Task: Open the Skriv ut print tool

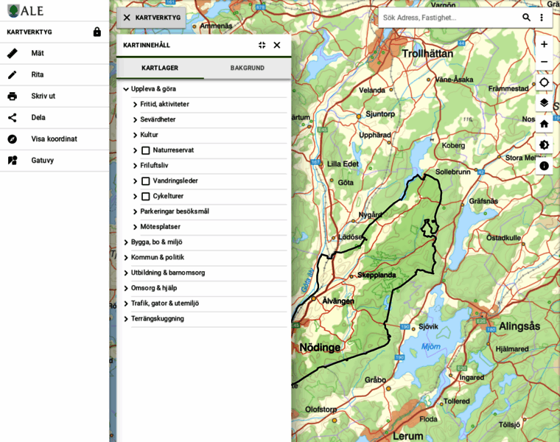Action: 55,96
